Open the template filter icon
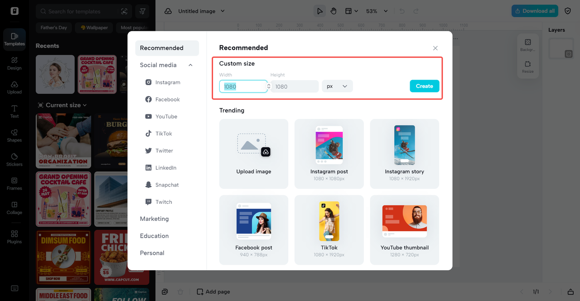 (142, 11)
